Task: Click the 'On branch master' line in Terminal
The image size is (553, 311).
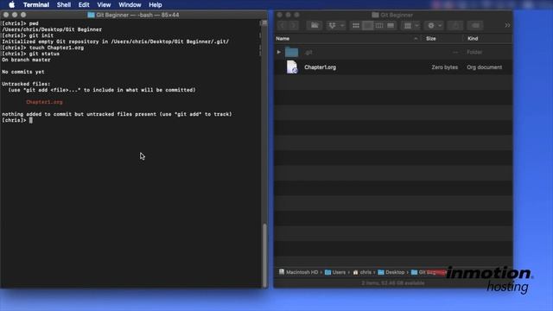Action: [26, 60]
